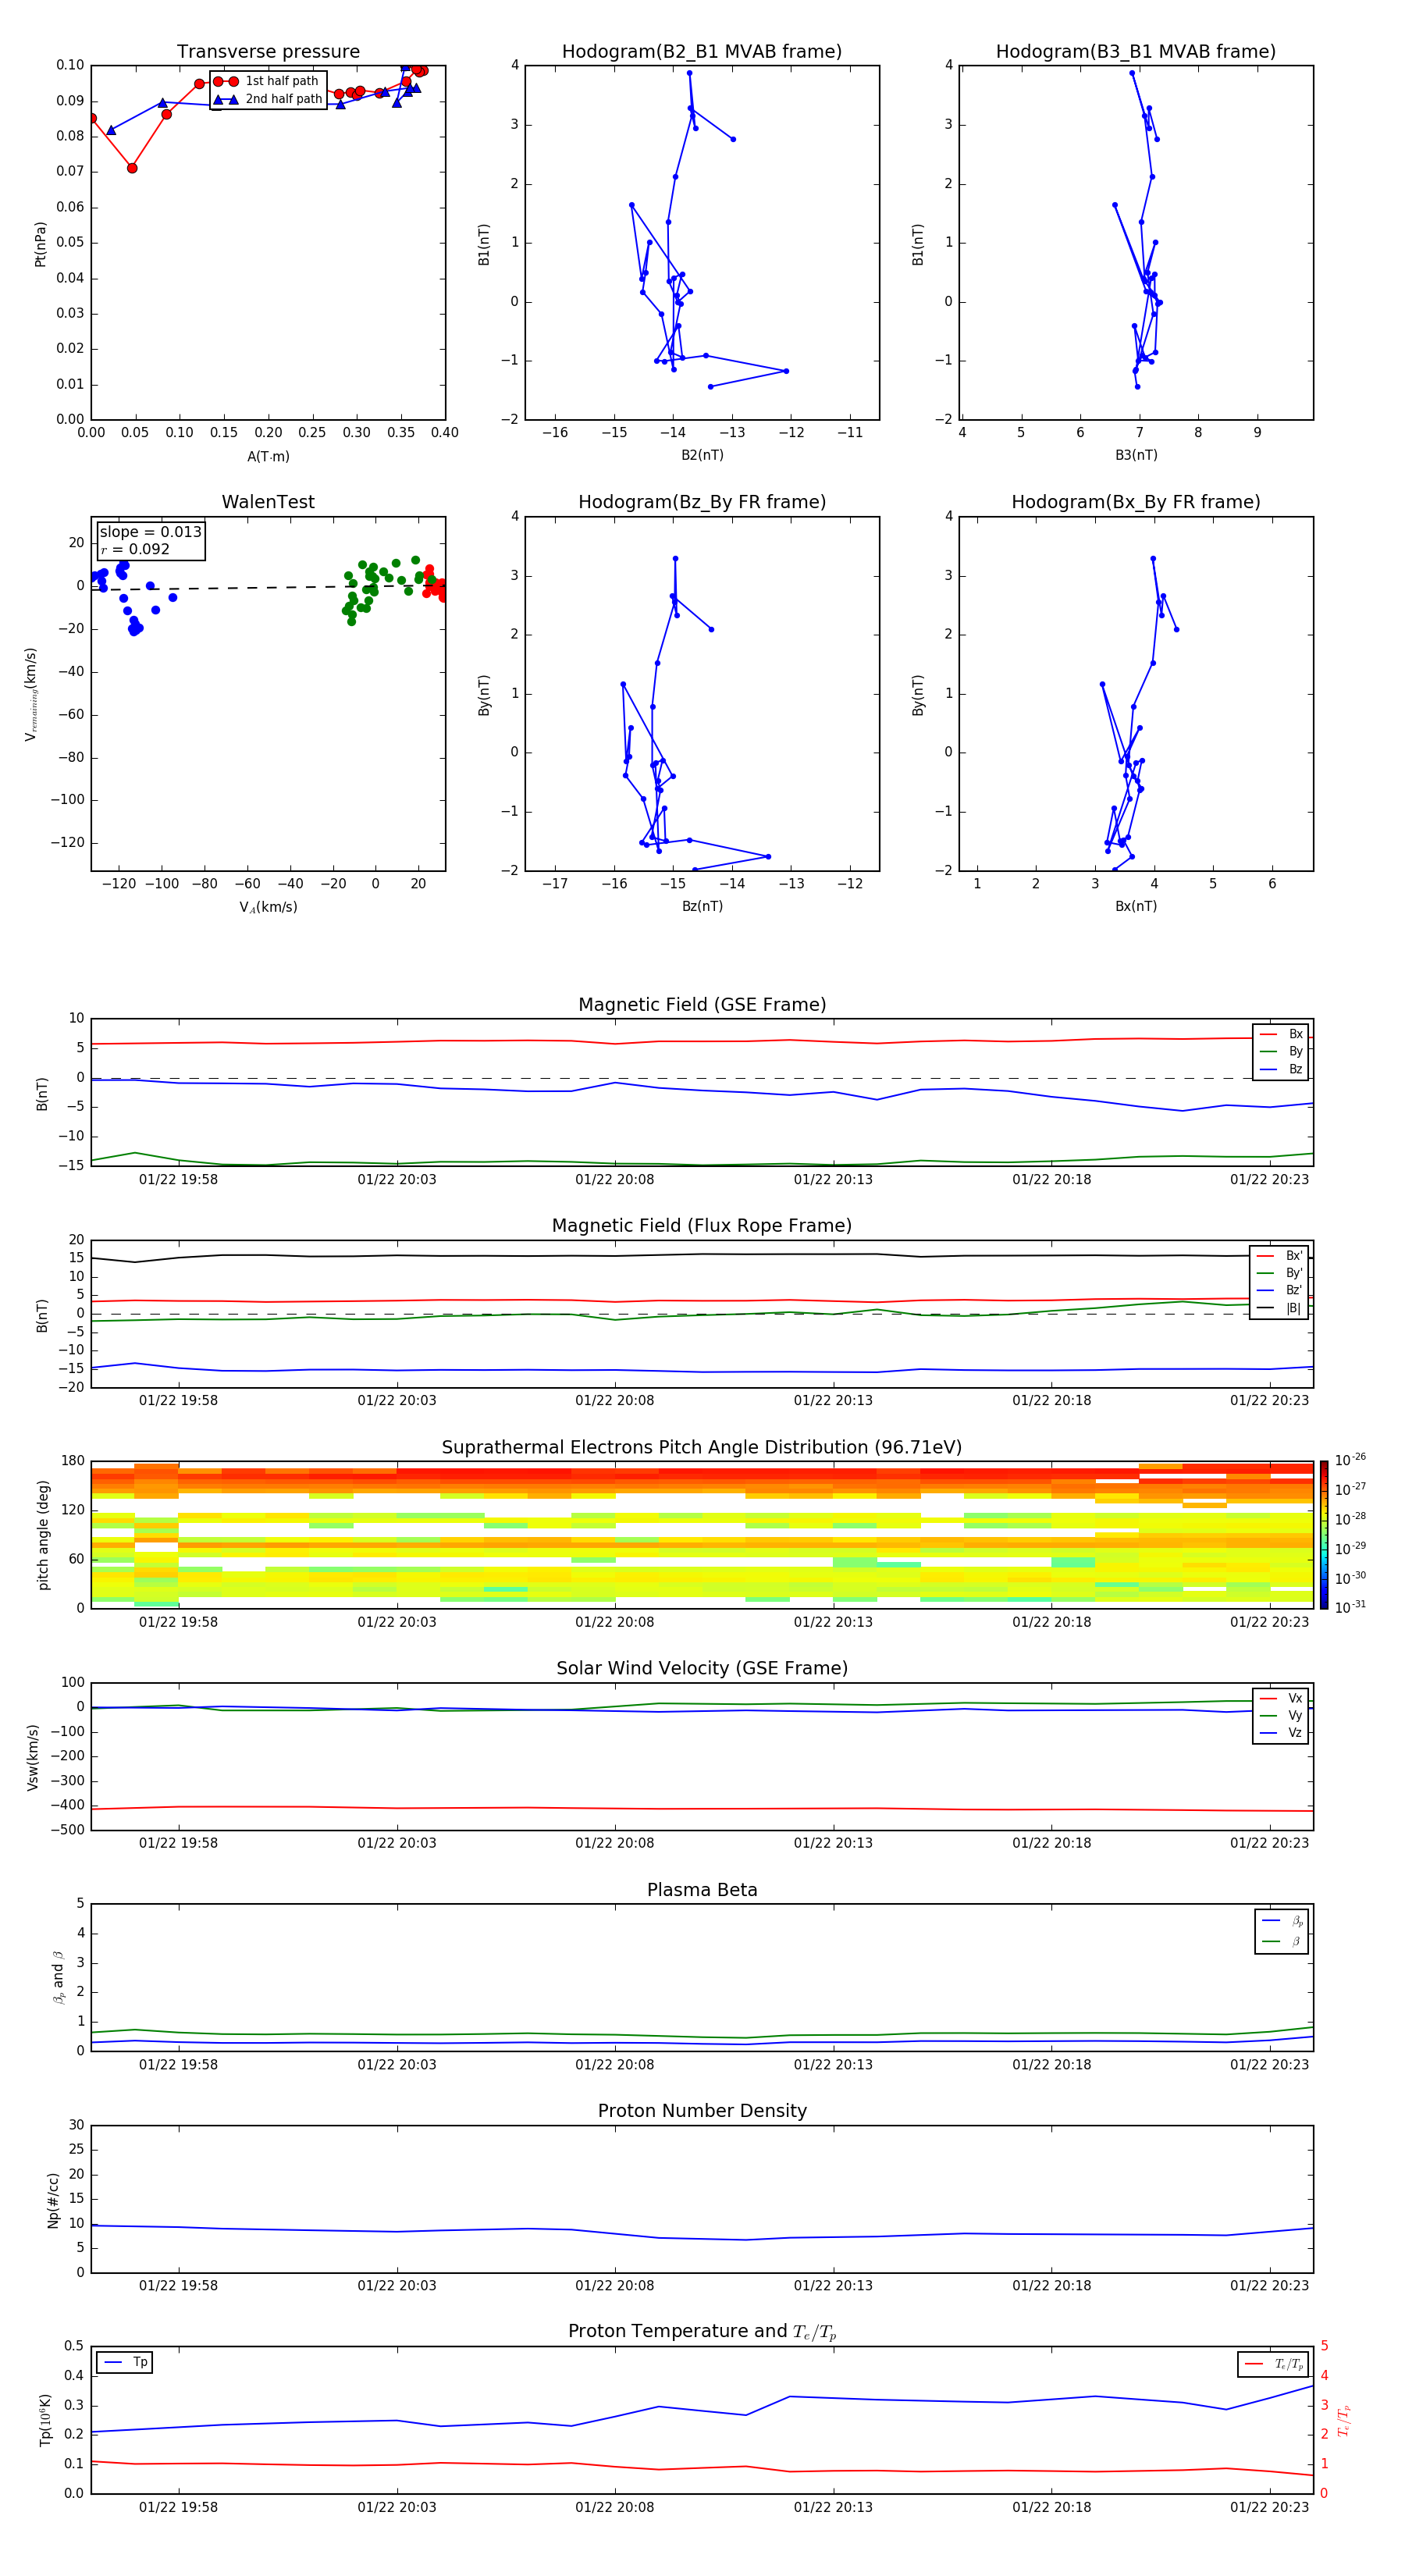Click the 'Plasma Beta' panel title
The image size is (1405, 2576).
(x=702, y=1891)
